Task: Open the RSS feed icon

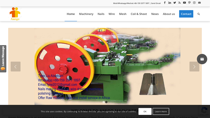Action: tap(180, 3)
